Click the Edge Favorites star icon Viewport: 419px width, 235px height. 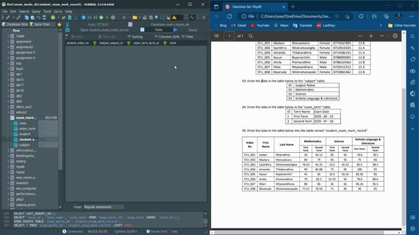(x=374, y=16)
